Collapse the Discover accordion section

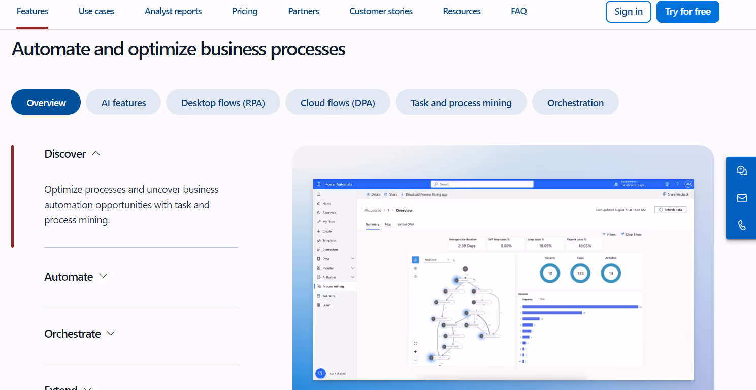pos(72,154)
